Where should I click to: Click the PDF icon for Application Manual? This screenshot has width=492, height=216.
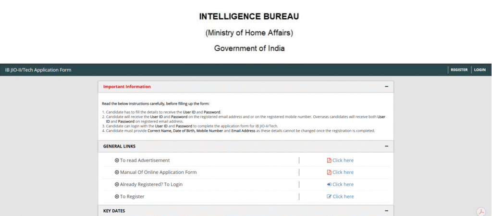tap(329, 172)
